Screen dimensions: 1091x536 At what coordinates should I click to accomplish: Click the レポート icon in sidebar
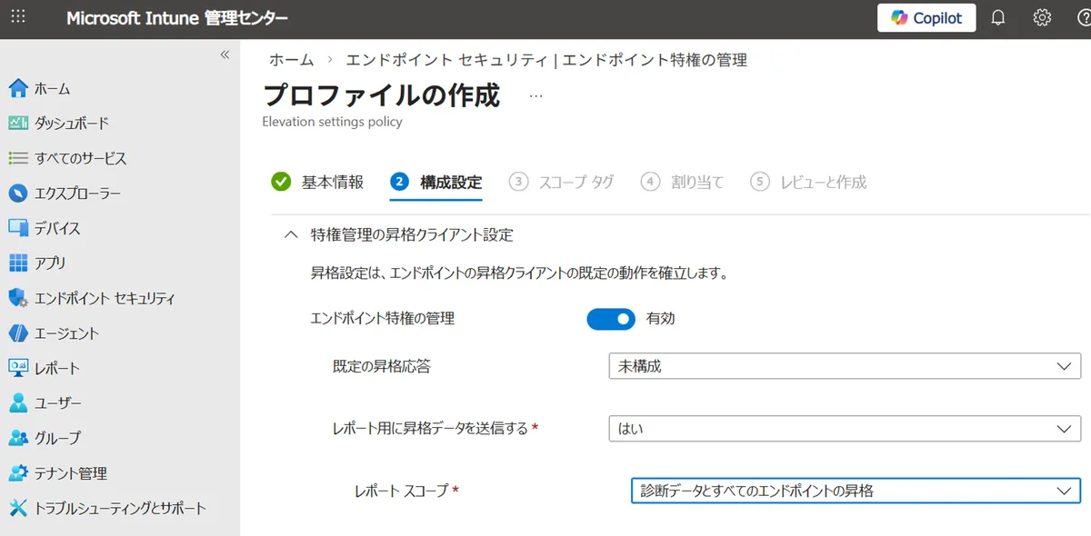(18, 368)
